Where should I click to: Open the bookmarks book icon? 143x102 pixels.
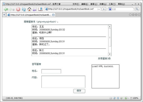(x=40, y=9)
